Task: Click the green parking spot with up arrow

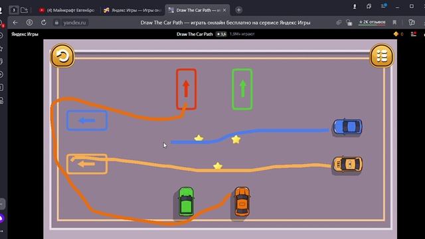Action: tap(242, 89)
